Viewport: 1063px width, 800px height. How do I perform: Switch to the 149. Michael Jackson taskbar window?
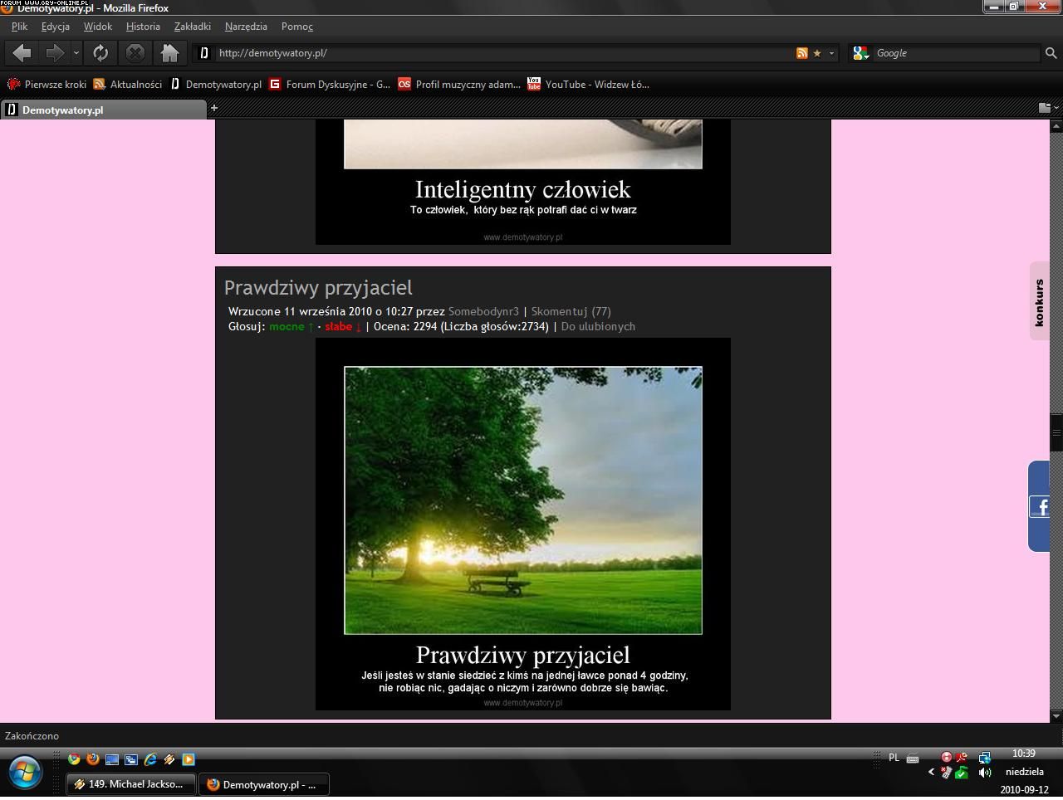pyautogui.click(x=131, y=784)
